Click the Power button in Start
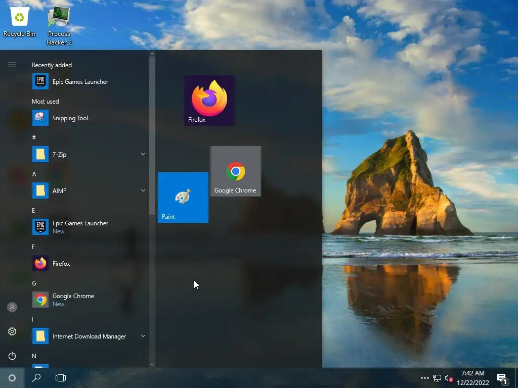518x388 pixels. [12, 356]
